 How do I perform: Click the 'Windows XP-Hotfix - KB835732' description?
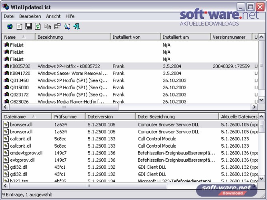(69, 66)
